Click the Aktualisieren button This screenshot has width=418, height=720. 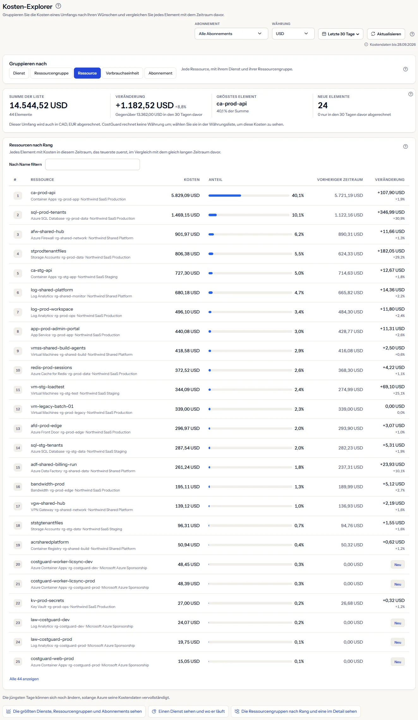[x=386, y=34]
